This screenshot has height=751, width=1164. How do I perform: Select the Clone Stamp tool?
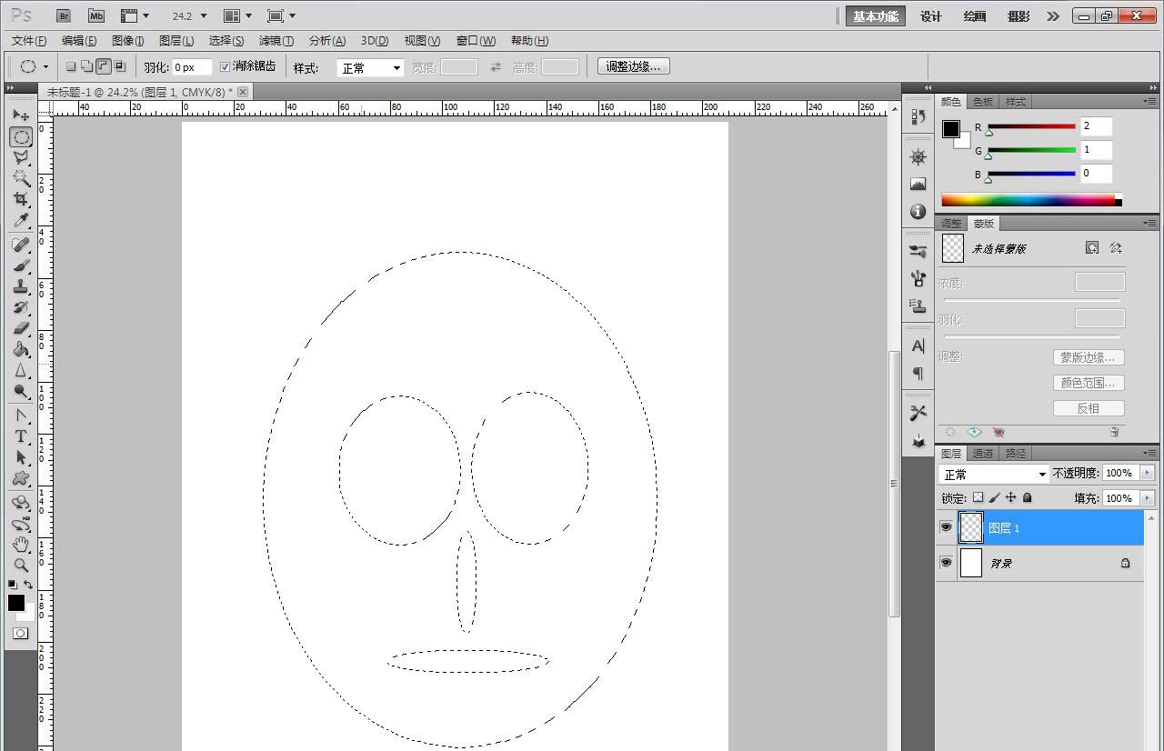pos(20,286)
